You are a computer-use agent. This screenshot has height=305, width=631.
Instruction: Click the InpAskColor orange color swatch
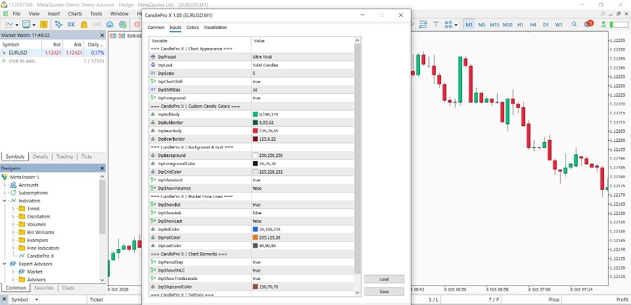(x=255, y=237)
